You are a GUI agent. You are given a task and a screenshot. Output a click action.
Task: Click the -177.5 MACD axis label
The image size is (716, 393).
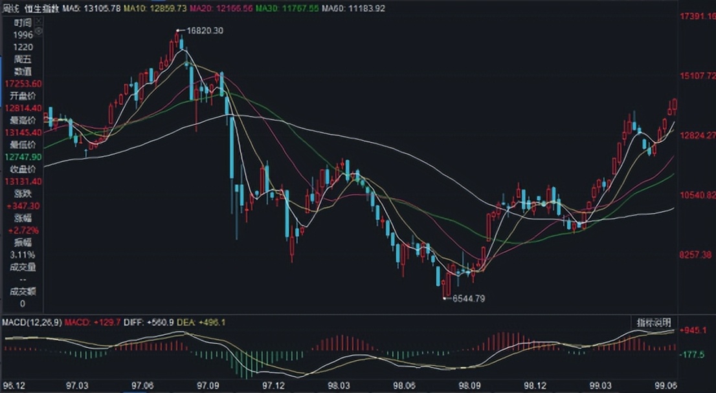point(692,354)
